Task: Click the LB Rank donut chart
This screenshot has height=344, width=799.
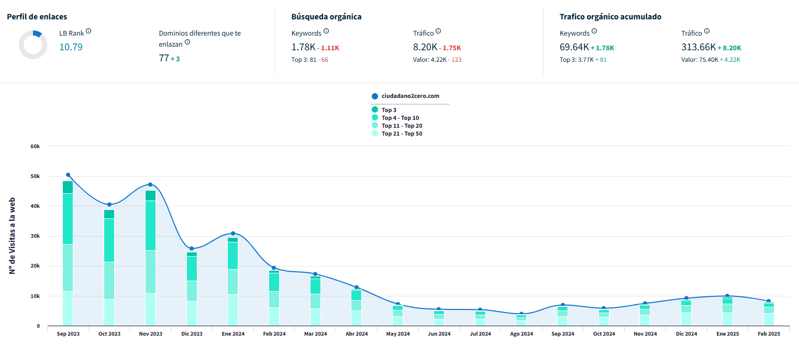Action: [33, 45]
